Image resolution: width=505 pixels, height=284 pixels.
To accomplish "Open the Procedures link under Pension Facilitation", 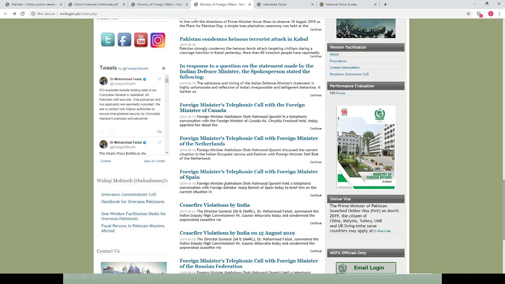I will click(338, 61).
